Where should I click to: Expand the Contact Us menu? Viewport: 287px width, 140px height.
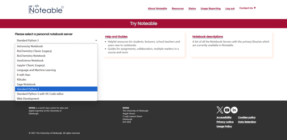click(x=248, y=8)
